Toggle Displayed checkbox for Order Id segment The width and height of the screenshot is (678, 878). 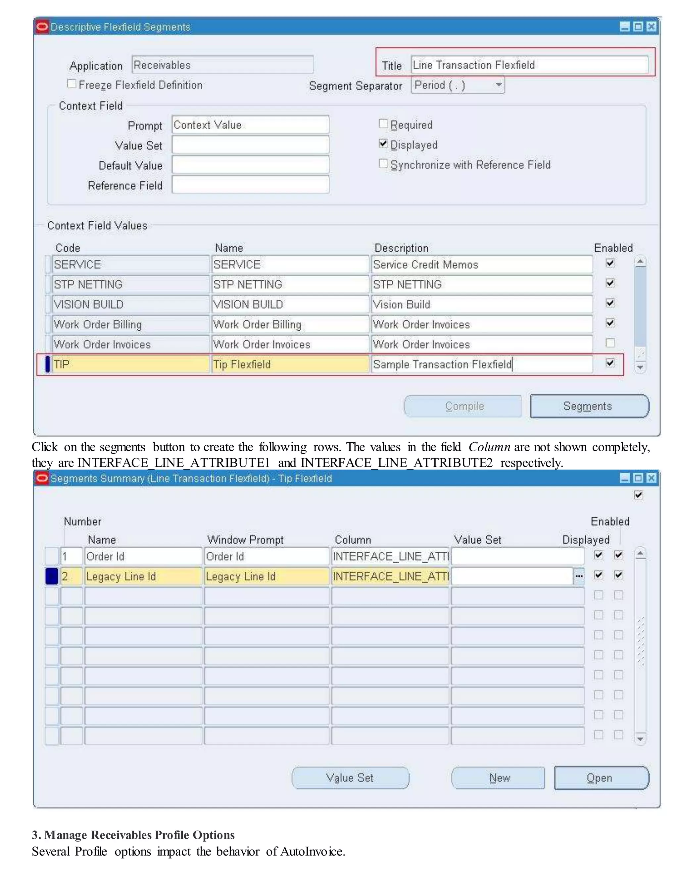(599, 555)
